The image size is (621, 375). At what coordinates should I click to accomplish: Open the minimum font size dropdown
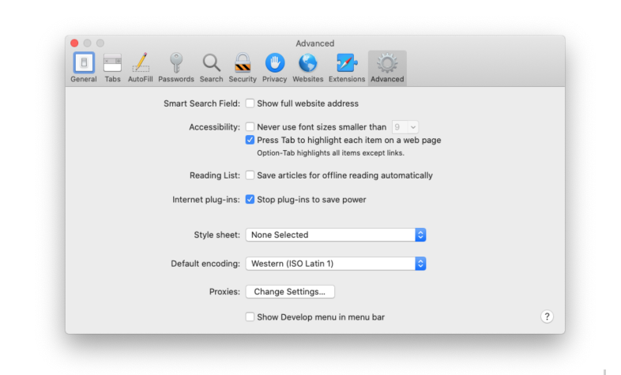click(405, 126)
